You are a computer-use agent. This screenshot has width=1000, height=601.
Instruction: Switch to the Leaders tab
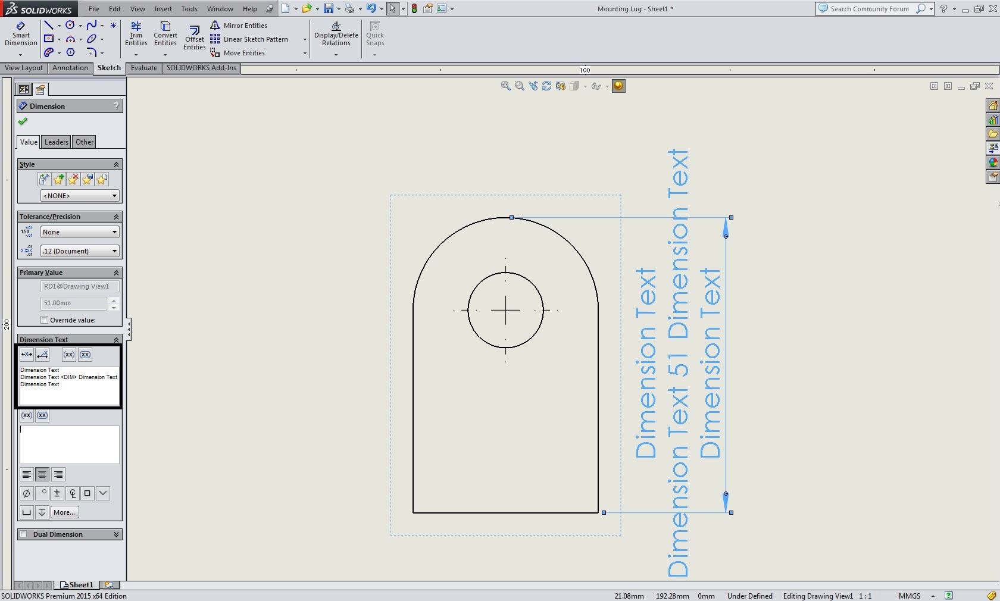pyautogui.click(x=56, y=142)
